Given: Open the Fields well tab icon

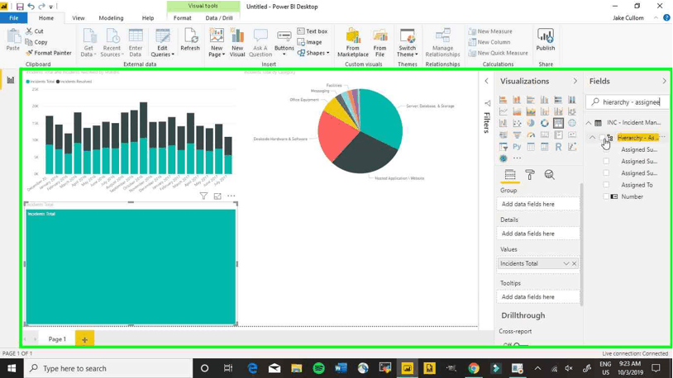Looking at the screenshot, I should point(510,174).
